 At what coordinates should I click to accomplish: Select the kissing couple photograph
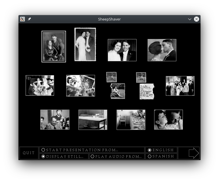[x=162, y=50]
